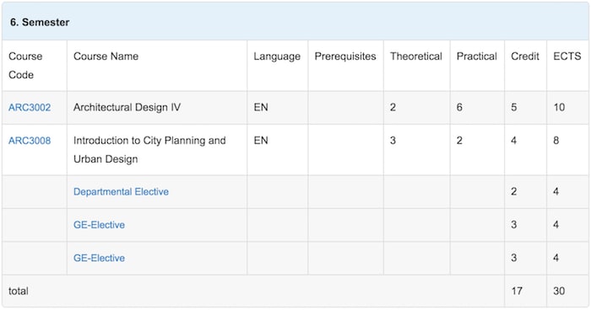The image size is (591, 310).
Task: Open the second GE-Elective link
Action: (99, 258)
